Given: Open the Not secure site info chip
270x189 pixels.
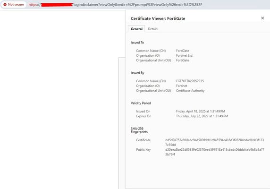Looking at the screenshot, I should tap(14, 5).
